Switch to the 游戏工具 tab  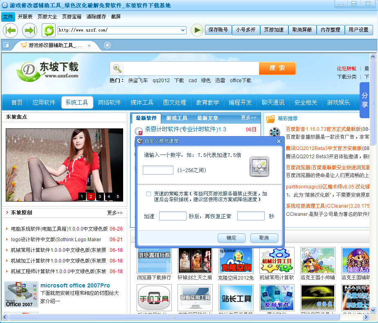point(176,117)
